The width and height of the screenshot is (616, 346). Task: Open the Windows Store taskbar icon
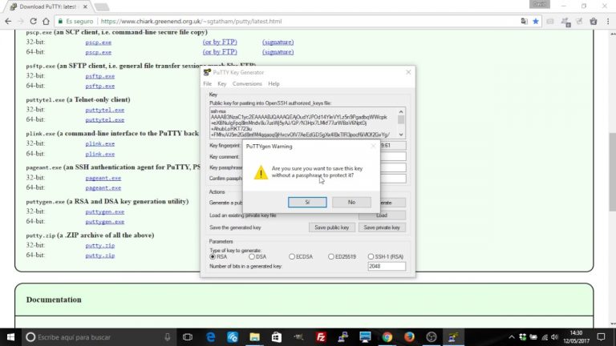pyautogui.click(x=277, y=337)
